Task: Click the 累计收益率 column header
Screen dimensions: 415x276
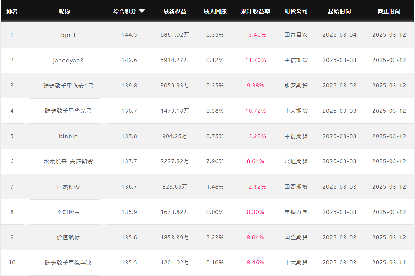Action: (x=255, y=11)
